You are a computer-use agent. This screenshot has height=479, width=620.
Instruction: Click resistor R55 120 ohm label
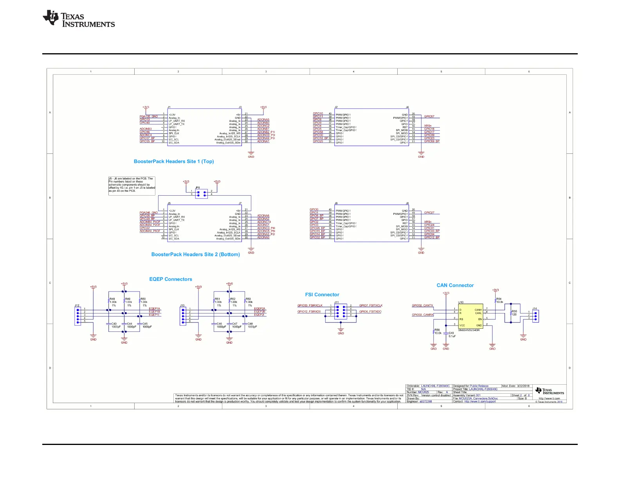(514, 313)
